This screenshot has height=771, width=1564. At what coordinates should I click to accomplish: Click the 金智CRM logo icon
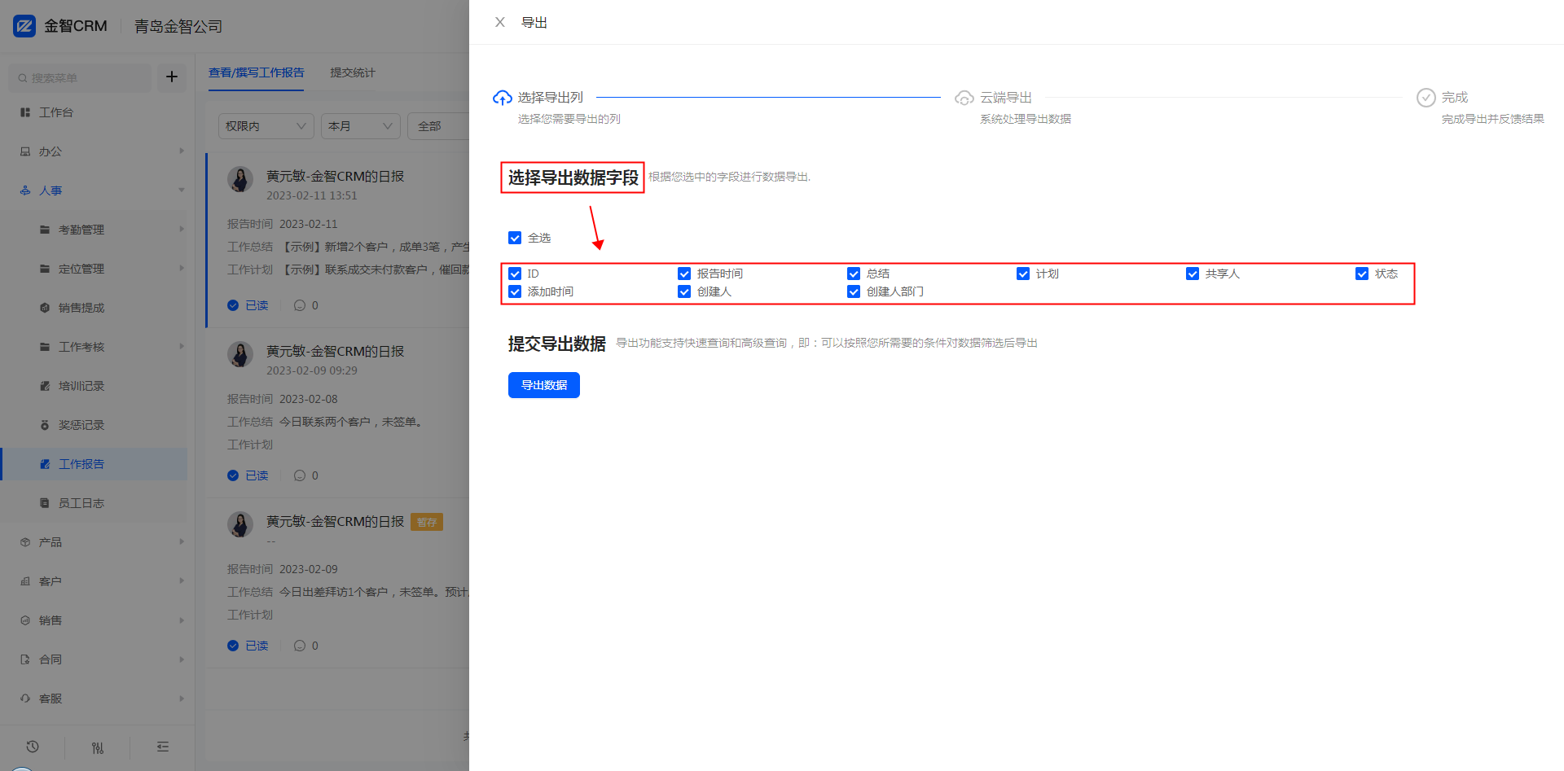click(x=24, y=26)
